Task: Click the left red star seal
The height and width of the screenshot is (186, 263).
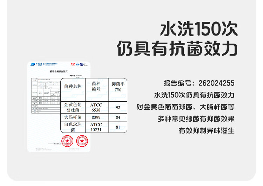Action: point(67,141)
